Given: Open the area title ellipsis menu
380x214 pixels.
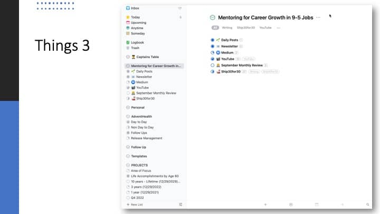Looking at the screenshot, I should pos(318,17).
